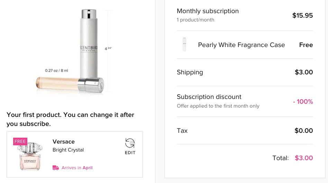Click the Pearly White case thumbnail icon
Screen dimensions: 328x183
[x=184, y=45]
